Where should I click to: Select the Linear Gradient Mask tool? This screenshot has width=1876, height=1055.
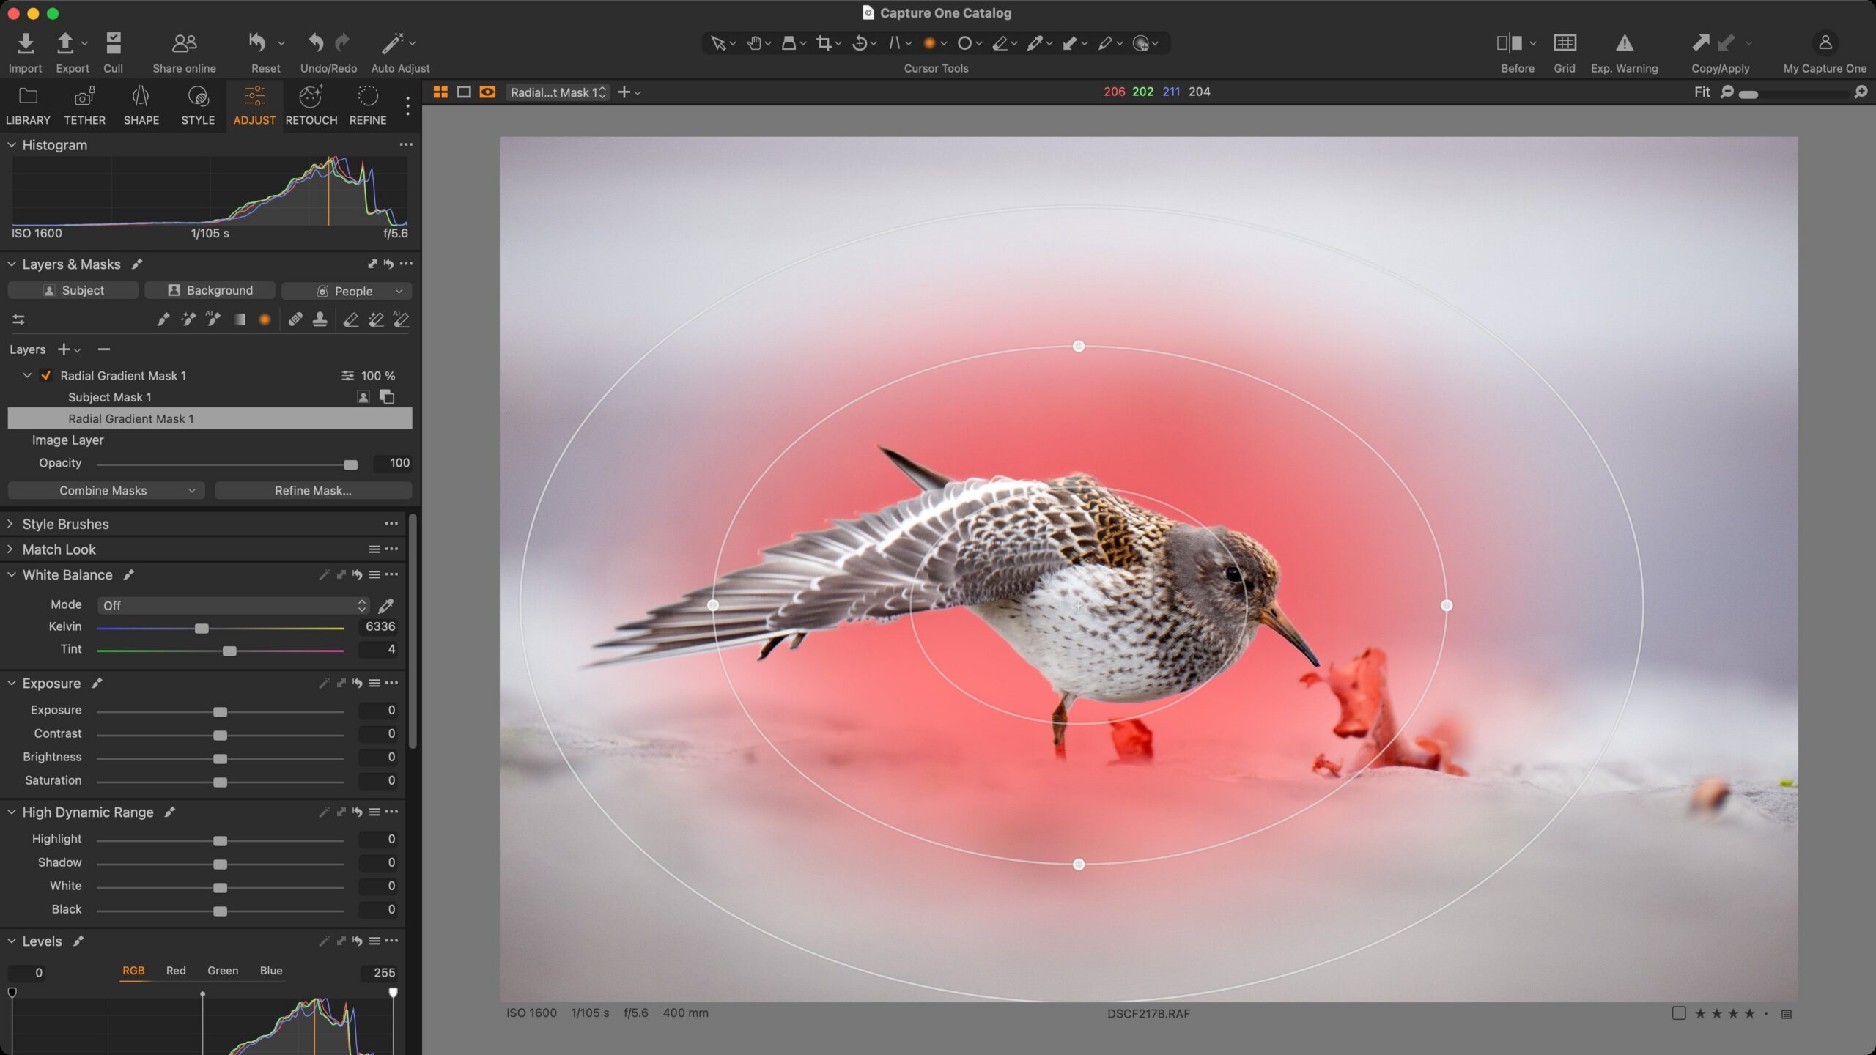click(x=242, y=319)
